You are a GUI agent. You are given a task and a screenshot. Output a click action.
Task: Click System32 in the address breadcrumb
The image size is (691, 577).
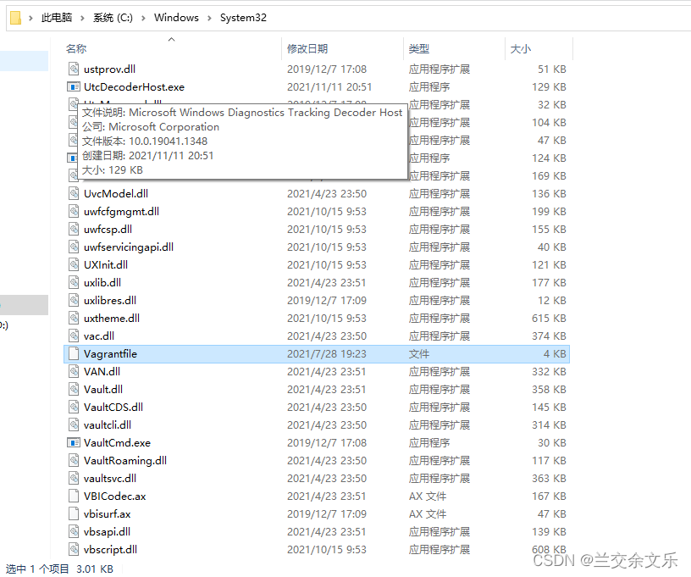243,18
